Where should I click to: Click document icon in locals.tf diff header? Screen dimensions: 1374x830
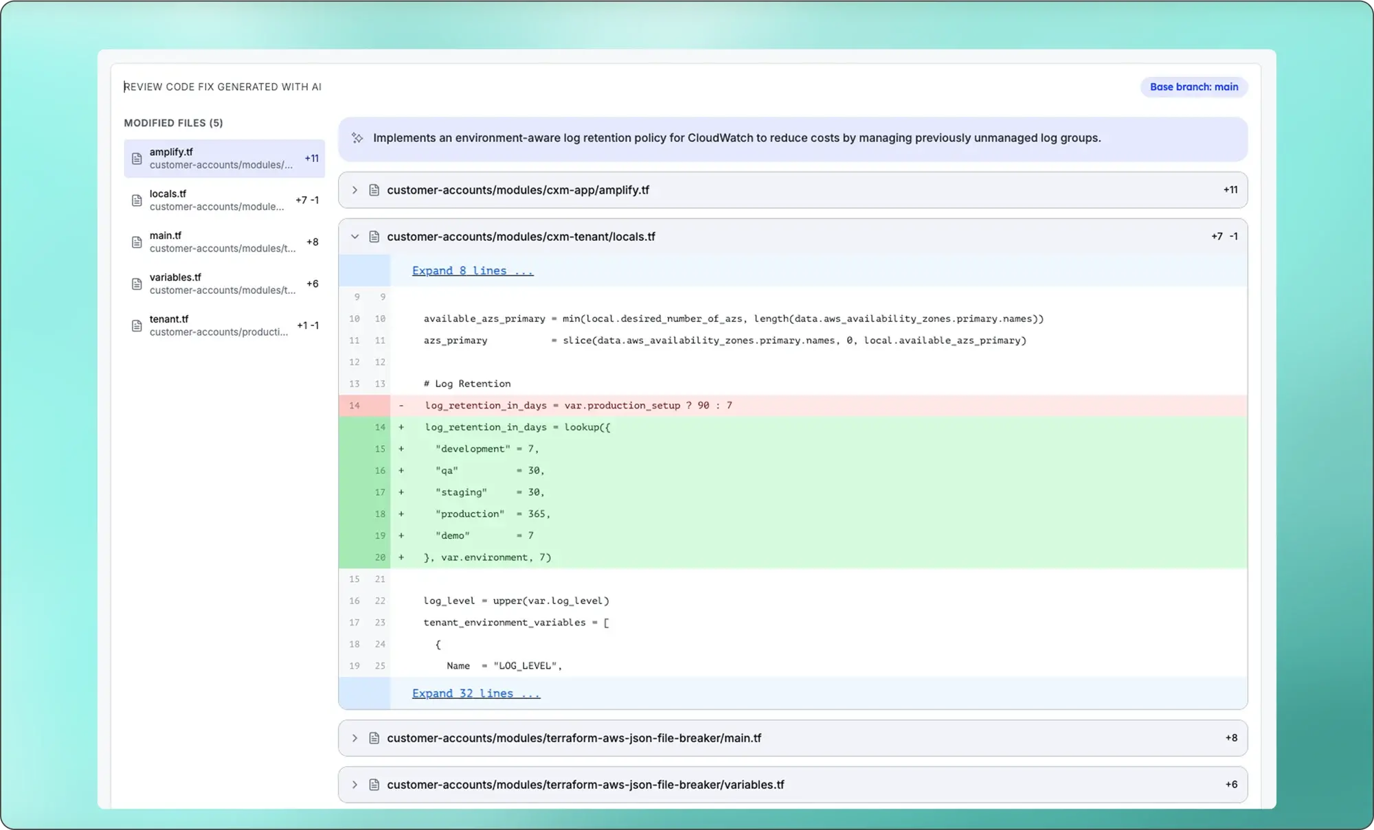pos(374,237)
